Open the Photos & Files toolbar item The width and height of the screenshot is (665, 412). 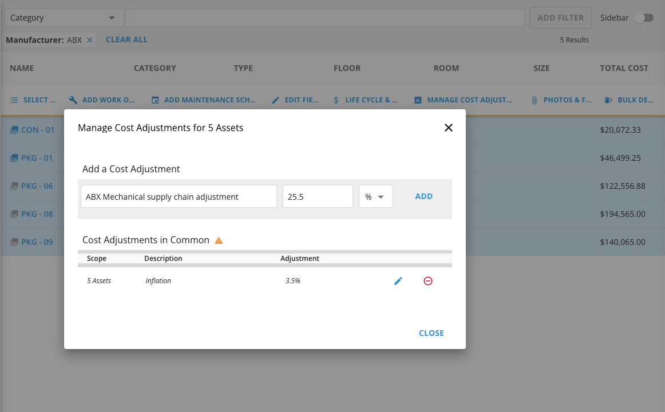pos(561,100)
